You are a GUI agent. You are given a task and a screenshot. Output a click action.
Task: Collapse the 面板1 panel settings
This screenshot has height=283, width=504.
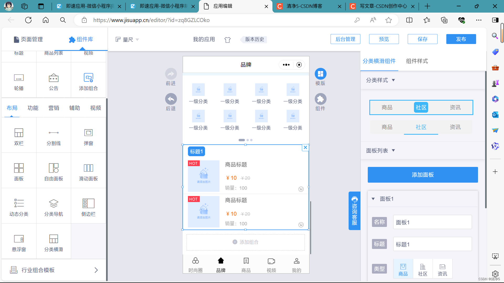373,199
